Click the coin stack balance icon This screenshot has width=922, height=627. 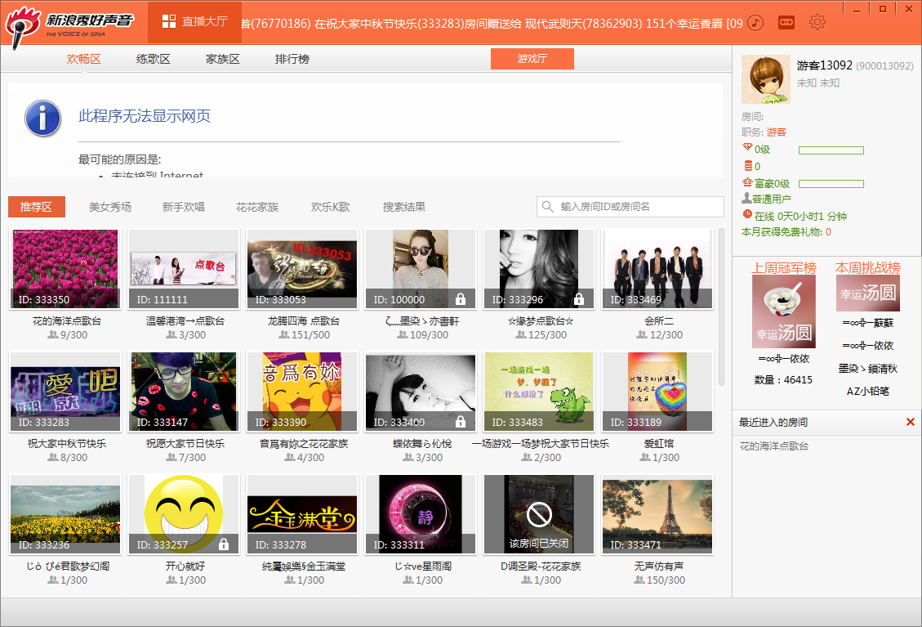748,165
